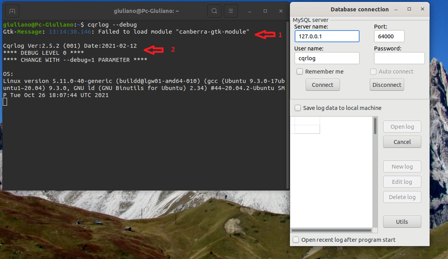Click the Open log button
448x259 pixels.
pyautogui.click(x=402, y=127)
